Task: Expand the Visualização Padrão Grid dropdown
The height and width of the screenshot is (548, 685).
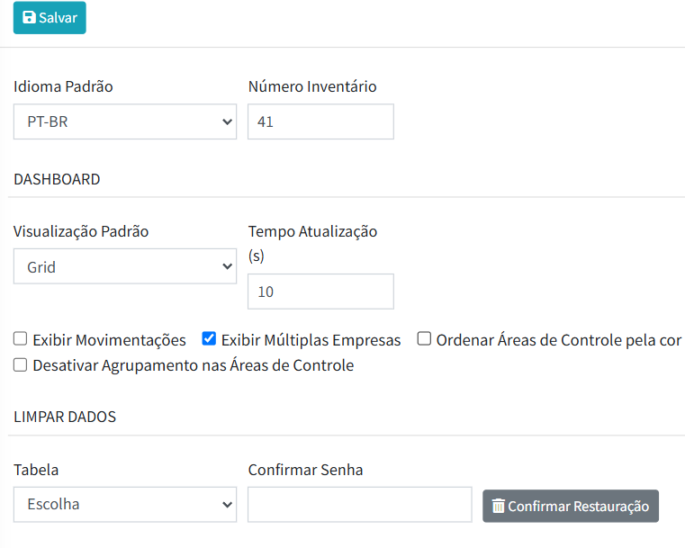Action: pyautogui.click(x=125, y=267)
